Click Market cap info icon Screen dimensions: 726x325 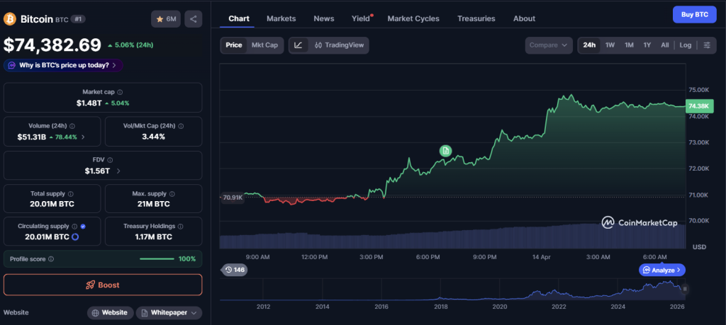120,92
